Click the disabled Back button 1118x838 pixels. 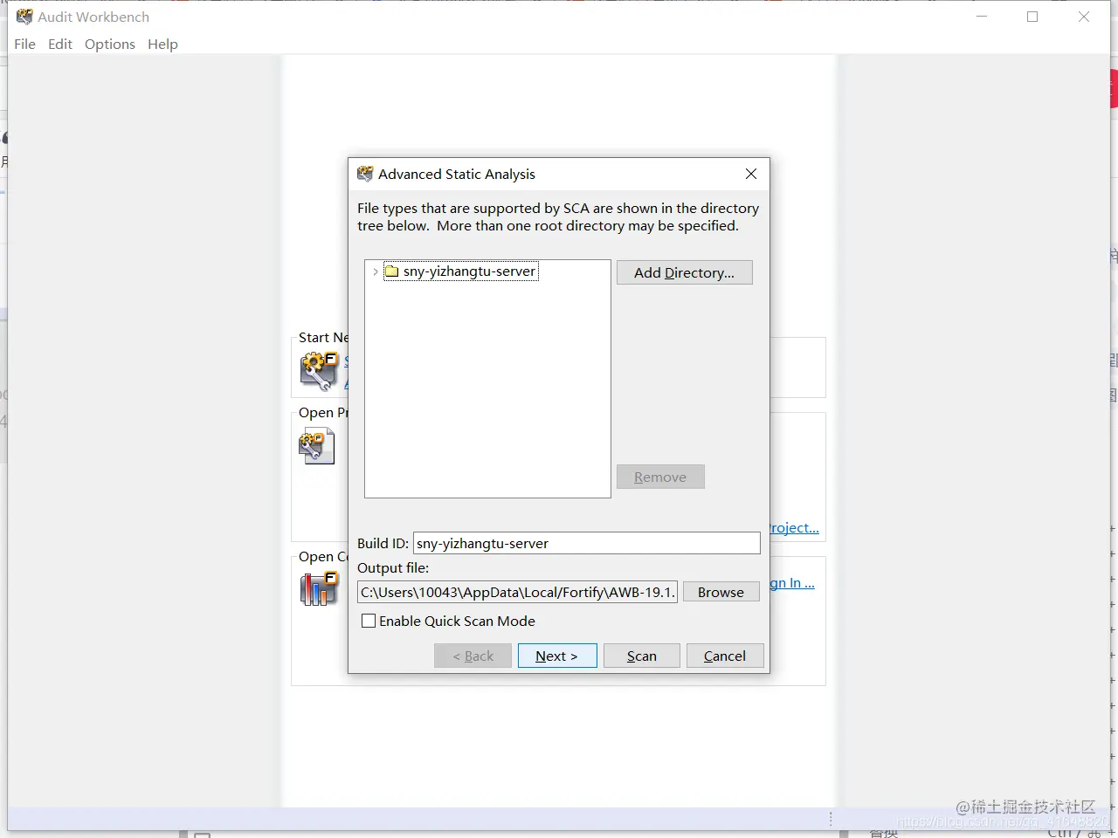point(473,656)
